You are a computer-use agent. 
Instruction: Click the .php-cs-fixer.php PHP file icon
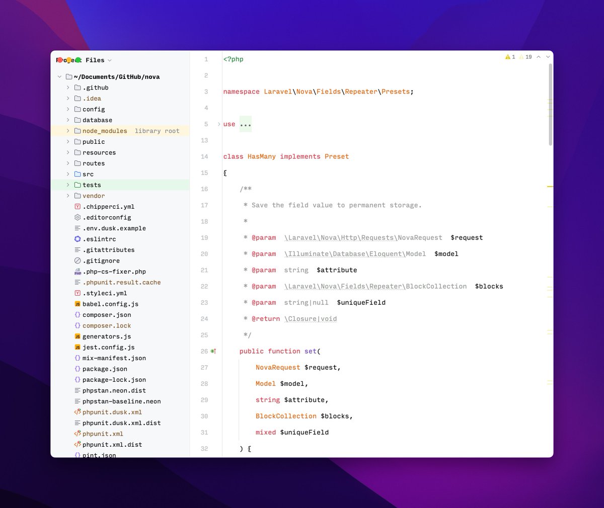coord(78,272)
